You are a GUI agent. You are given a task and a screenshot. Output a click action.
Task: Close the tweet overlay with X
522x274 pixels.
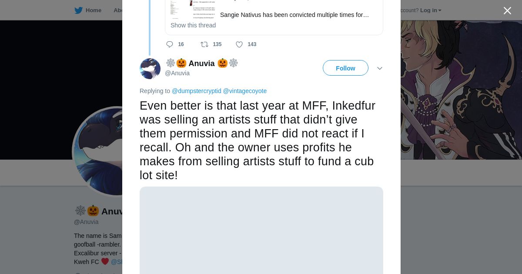507,11
